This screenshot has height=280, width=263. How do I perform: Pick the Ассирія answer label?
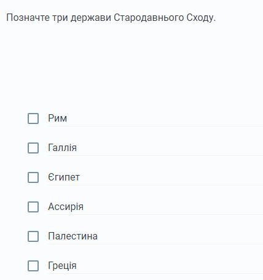pos(66,207)
